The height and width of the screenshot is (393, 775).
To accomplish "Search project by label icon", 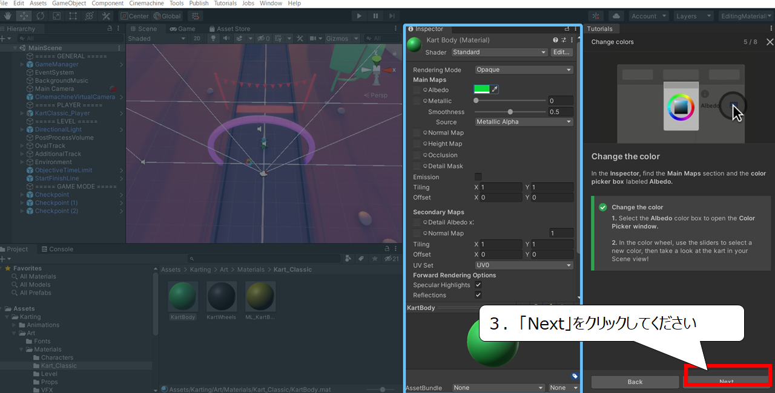I will point(361,259).
